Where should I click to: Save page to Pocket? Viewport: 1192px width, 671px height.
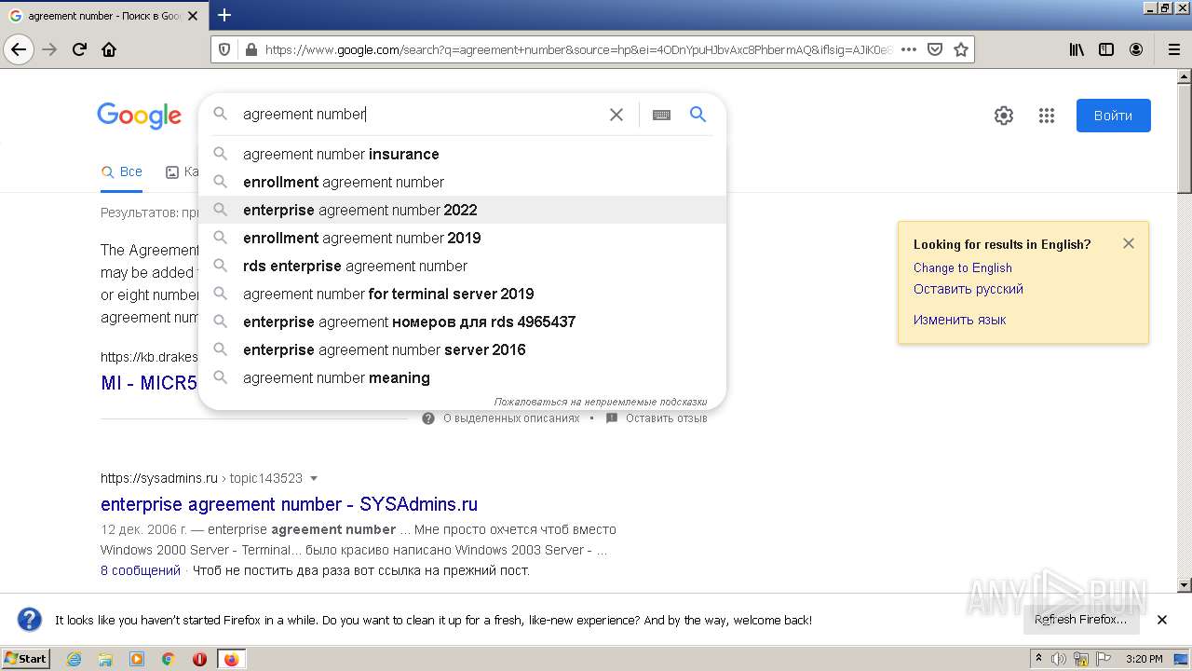935,50
